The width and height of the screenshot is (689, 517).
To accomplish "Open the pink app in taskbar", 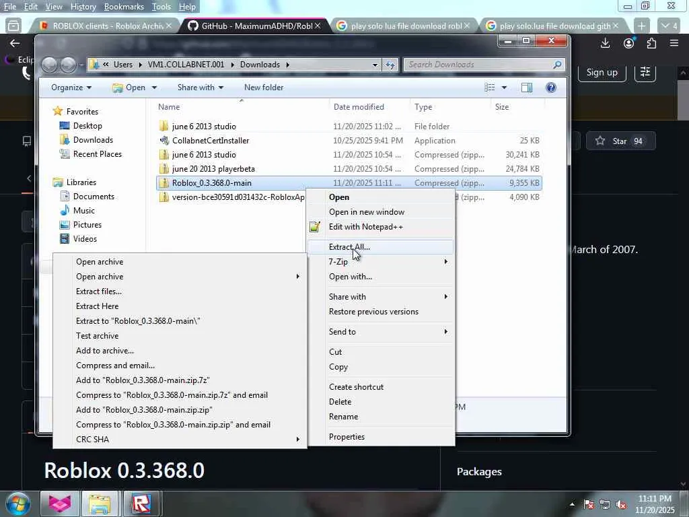I will 60,504.
